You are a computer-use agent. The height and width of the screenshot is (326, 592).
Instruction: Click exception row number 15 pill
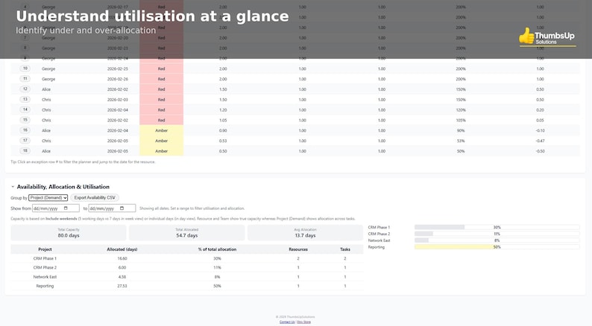[25, 120]
